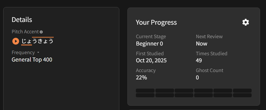Click the Beginner 0 stage value
Screen dimensions: 266x110
point(149,44)
